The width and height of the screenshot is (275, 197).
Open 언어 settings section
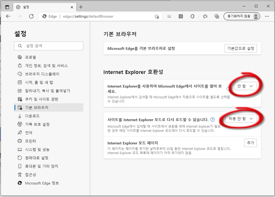tap(49, 133)
